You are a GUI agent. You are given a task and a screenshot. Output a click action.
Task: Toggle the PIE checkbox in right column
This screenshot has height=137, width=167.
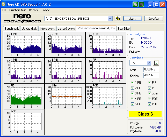(149, 88)
